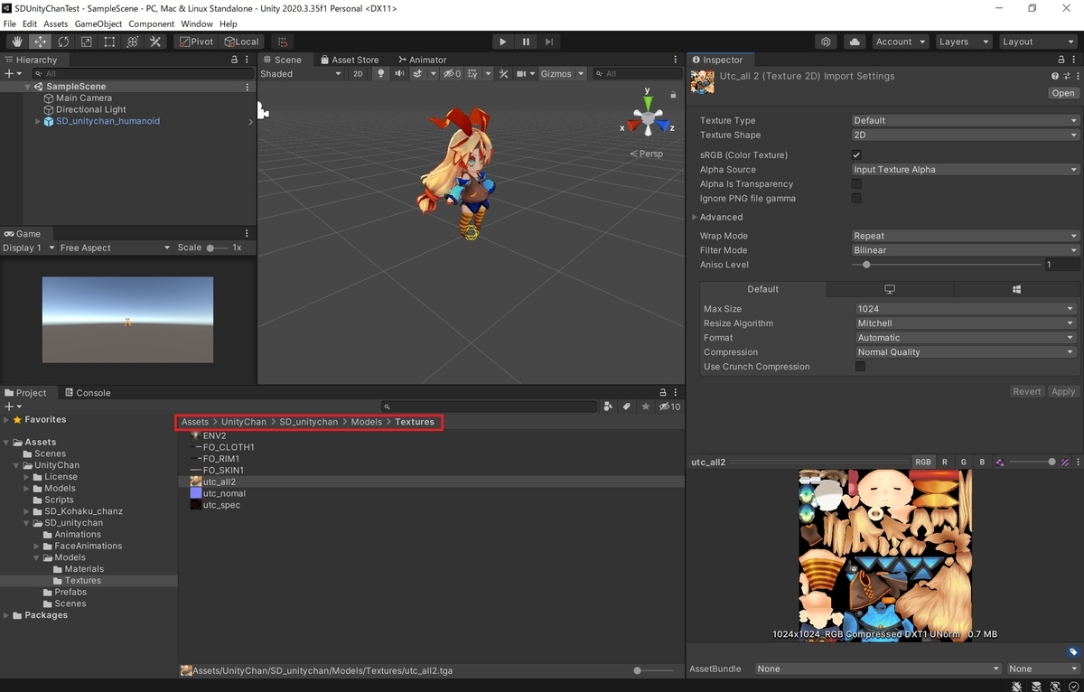Toggle grid snapping icon in toolbar
The width and height of the screenshot is (1084, 692).
coord(283,42)
